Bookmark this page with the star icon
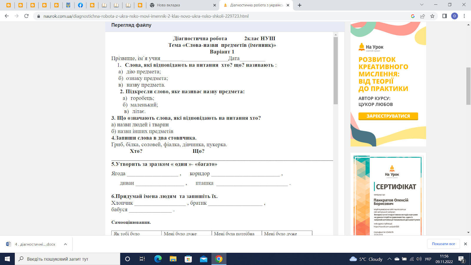Image resolution: width=471 pixels, height=265 pixels. [x=432, y=16]
